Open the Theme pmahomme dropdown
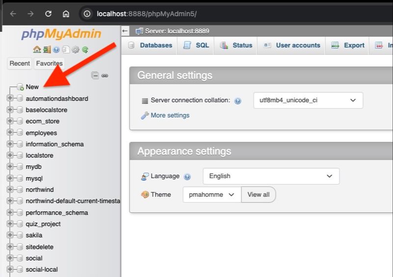This screenshot has height=277, width=393. (212, 194)
